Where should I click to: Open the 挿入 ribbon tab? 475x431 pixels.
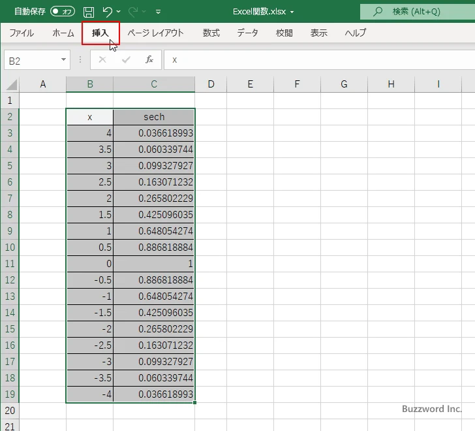pos(100,33)
